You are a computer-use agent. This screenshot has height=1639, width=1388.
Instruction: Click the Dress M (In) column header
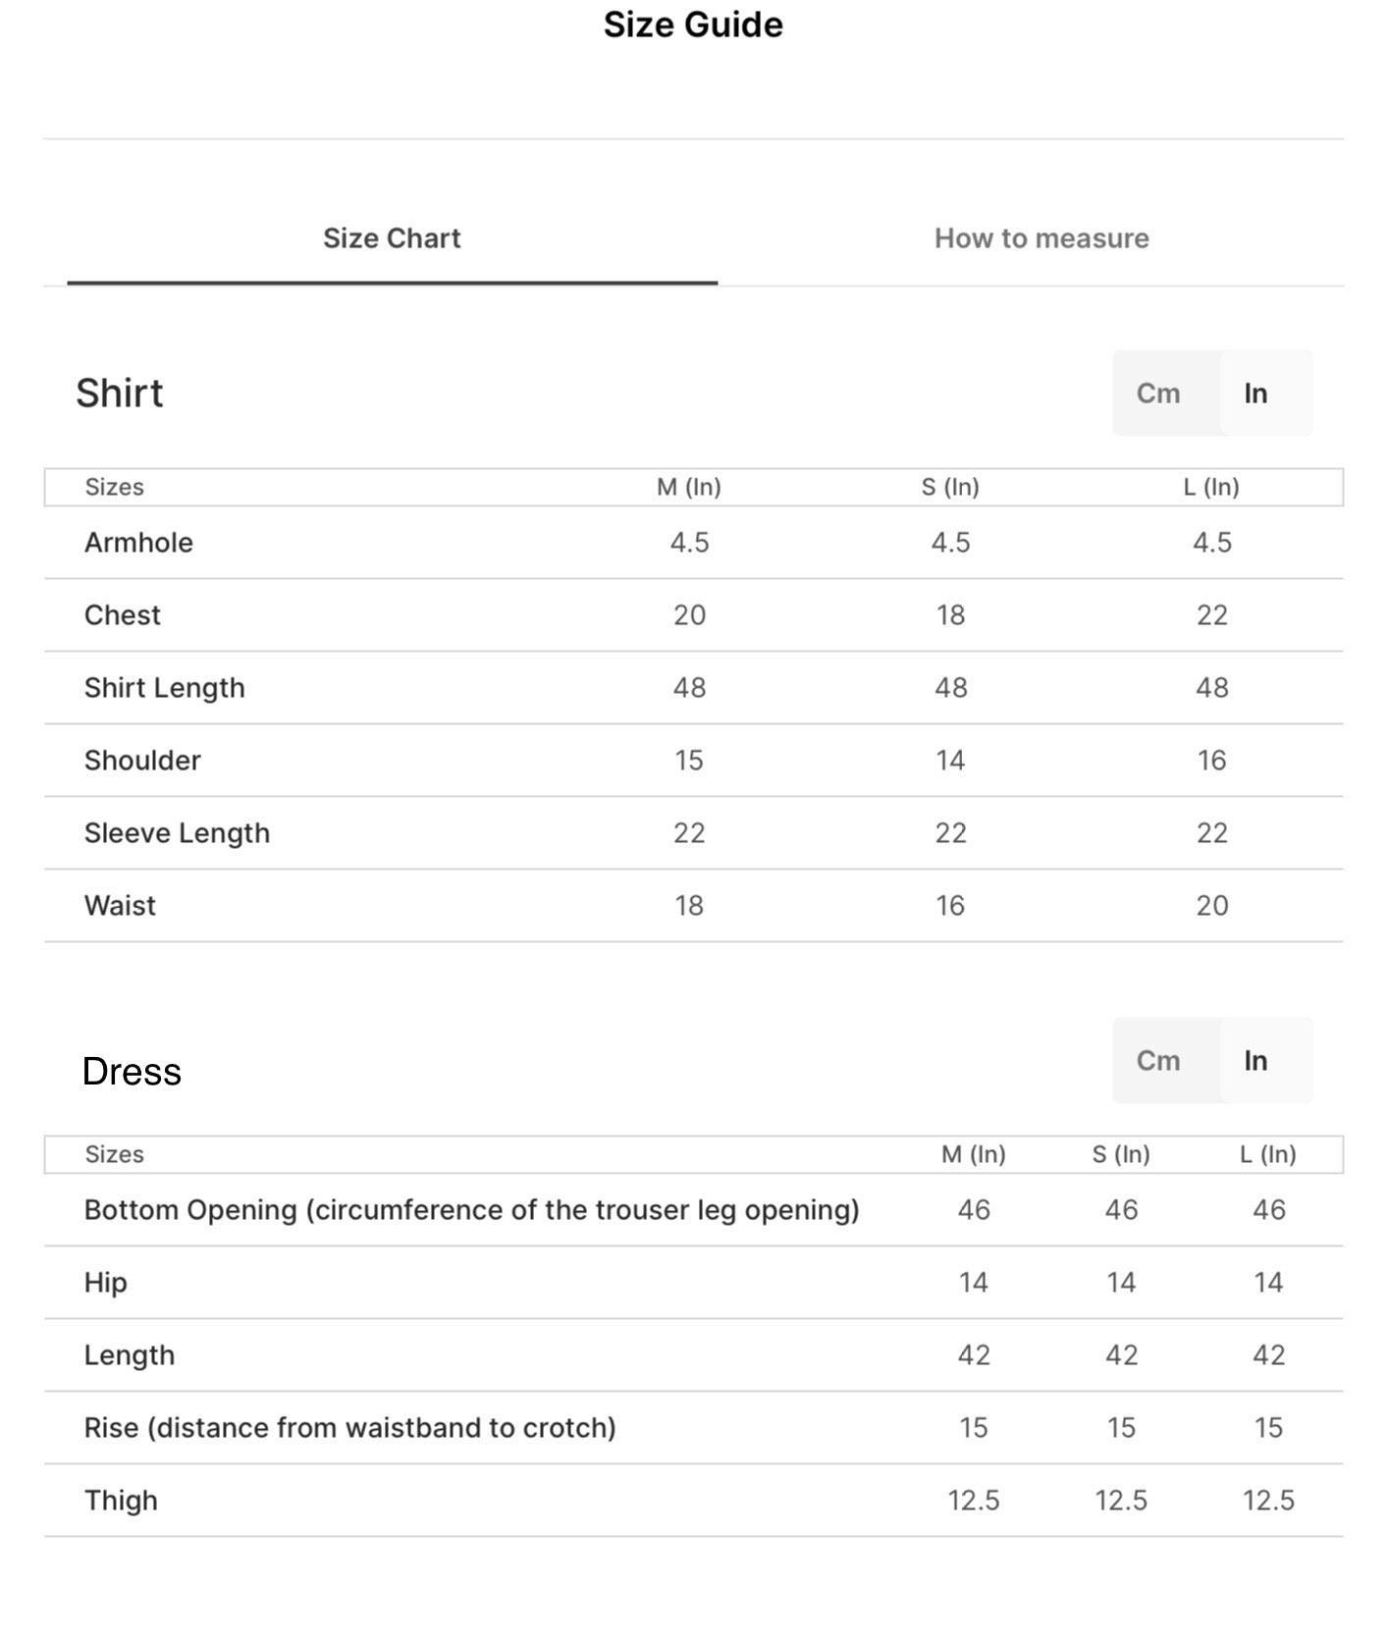974,1155
